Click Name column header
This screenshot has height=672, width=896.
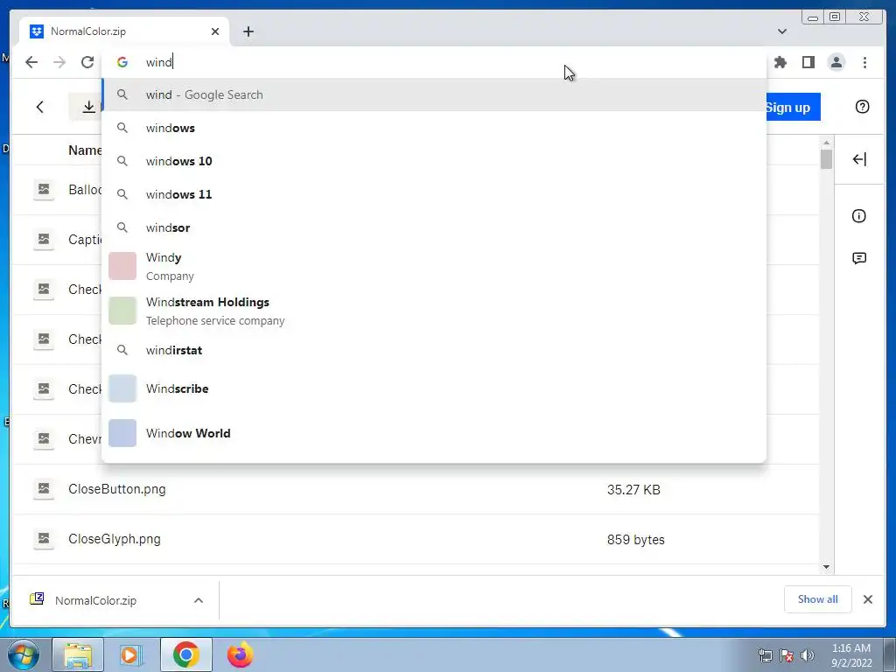85,150
